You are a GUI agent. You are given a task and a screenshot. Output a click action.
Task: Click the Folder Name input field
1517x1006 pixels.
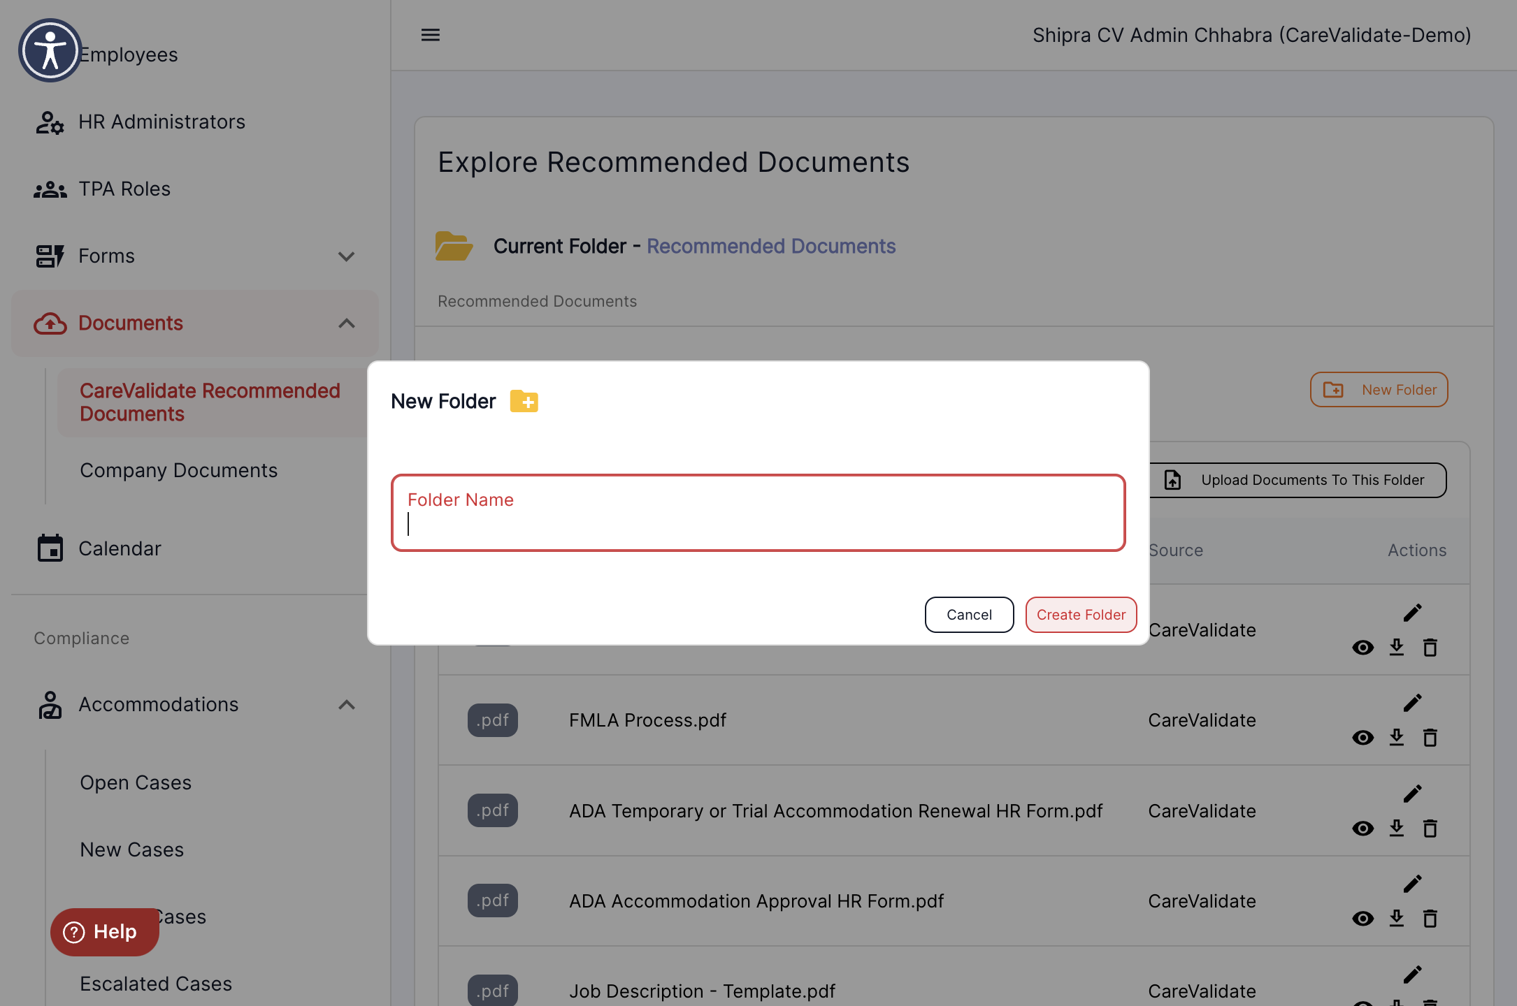[758, 513]
